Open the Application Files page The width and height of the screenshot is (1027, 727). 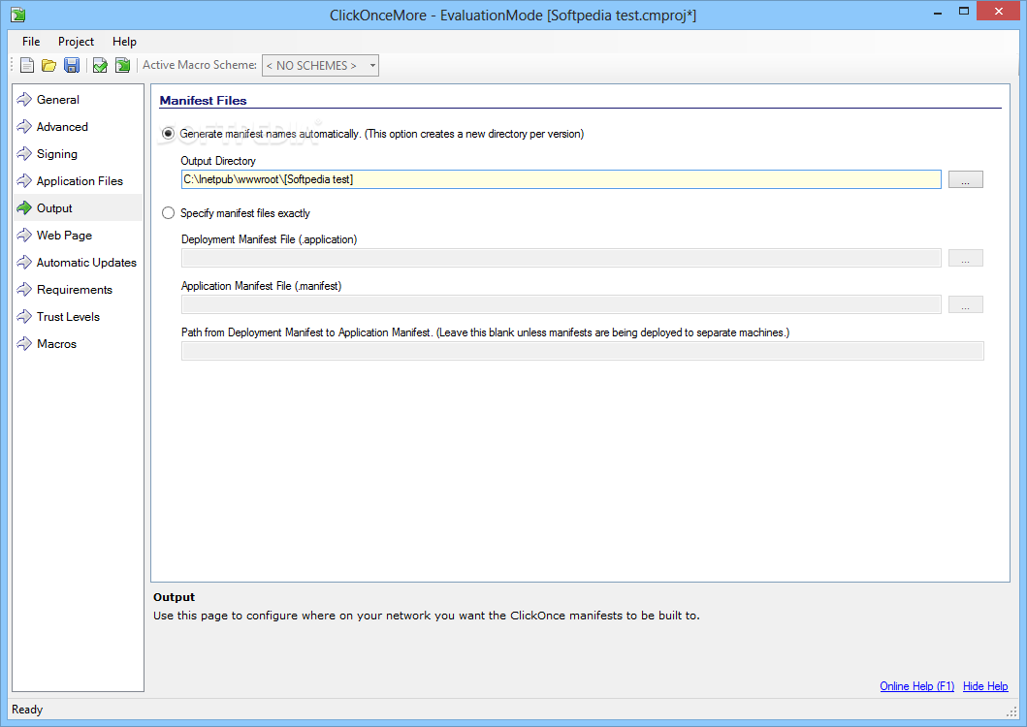pyautogui.click(x=80, y=180)
